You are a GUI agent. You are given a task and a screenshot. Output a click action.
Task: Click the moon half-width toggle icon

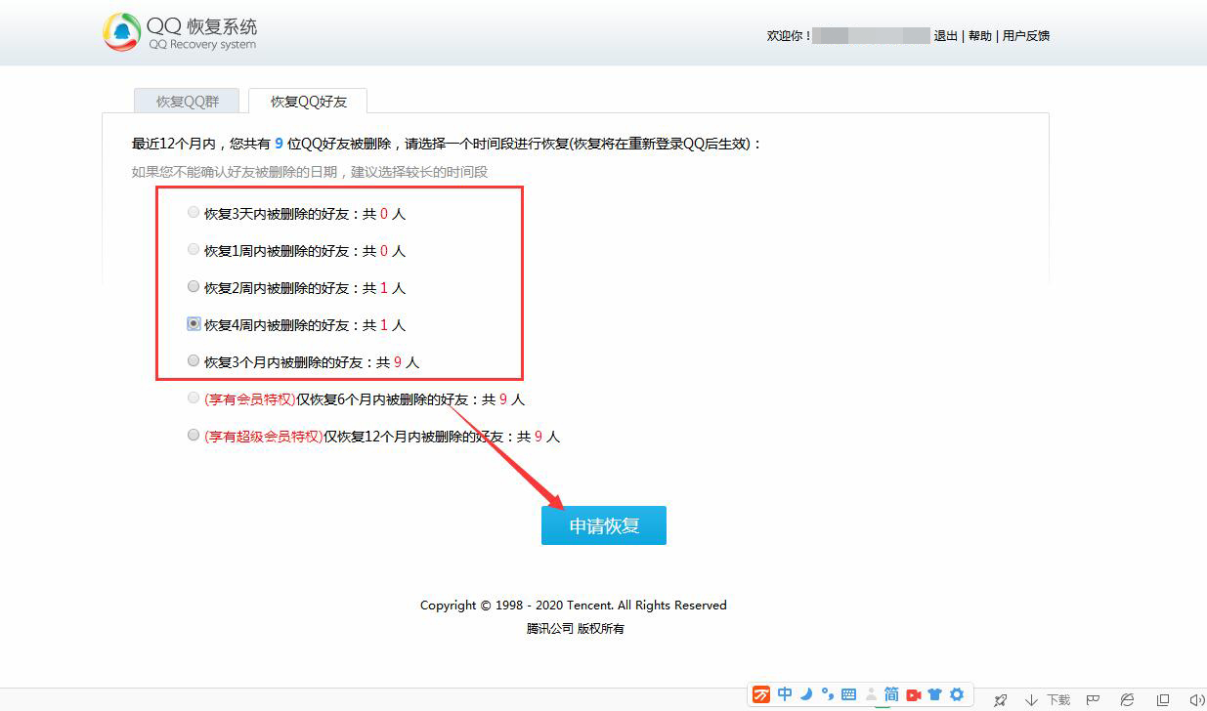click(807, 694)
